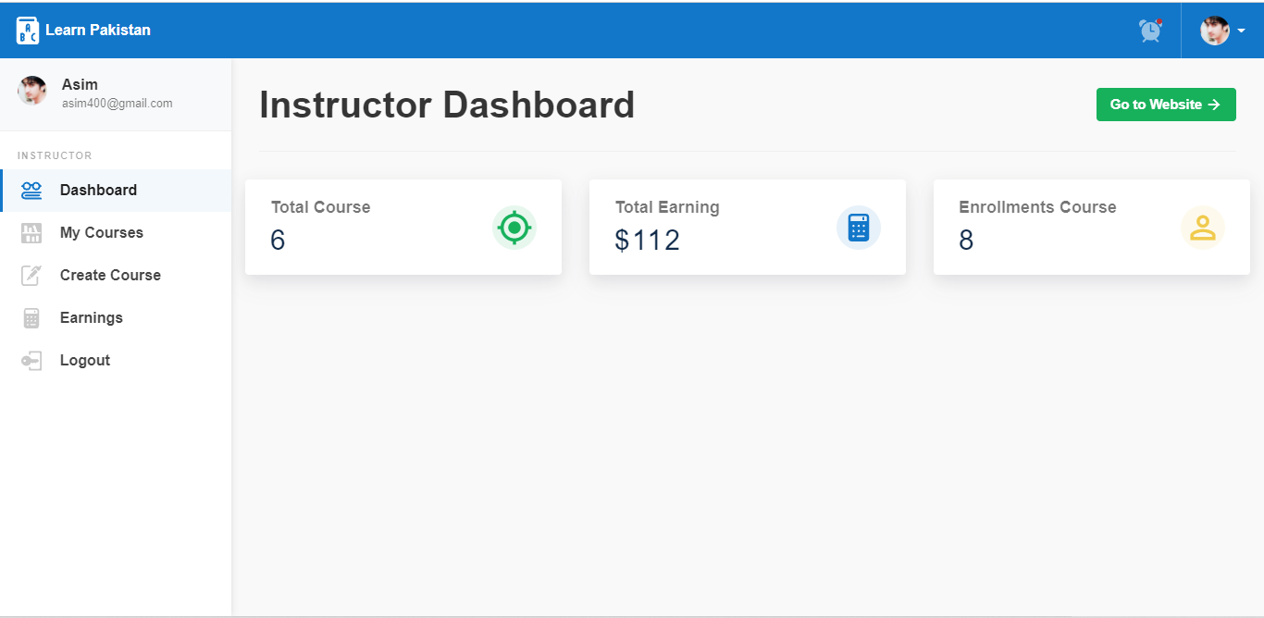Click the yellow user icon on Enrollments Course
Screen dimensions: 1264x618
(1203, 228)
